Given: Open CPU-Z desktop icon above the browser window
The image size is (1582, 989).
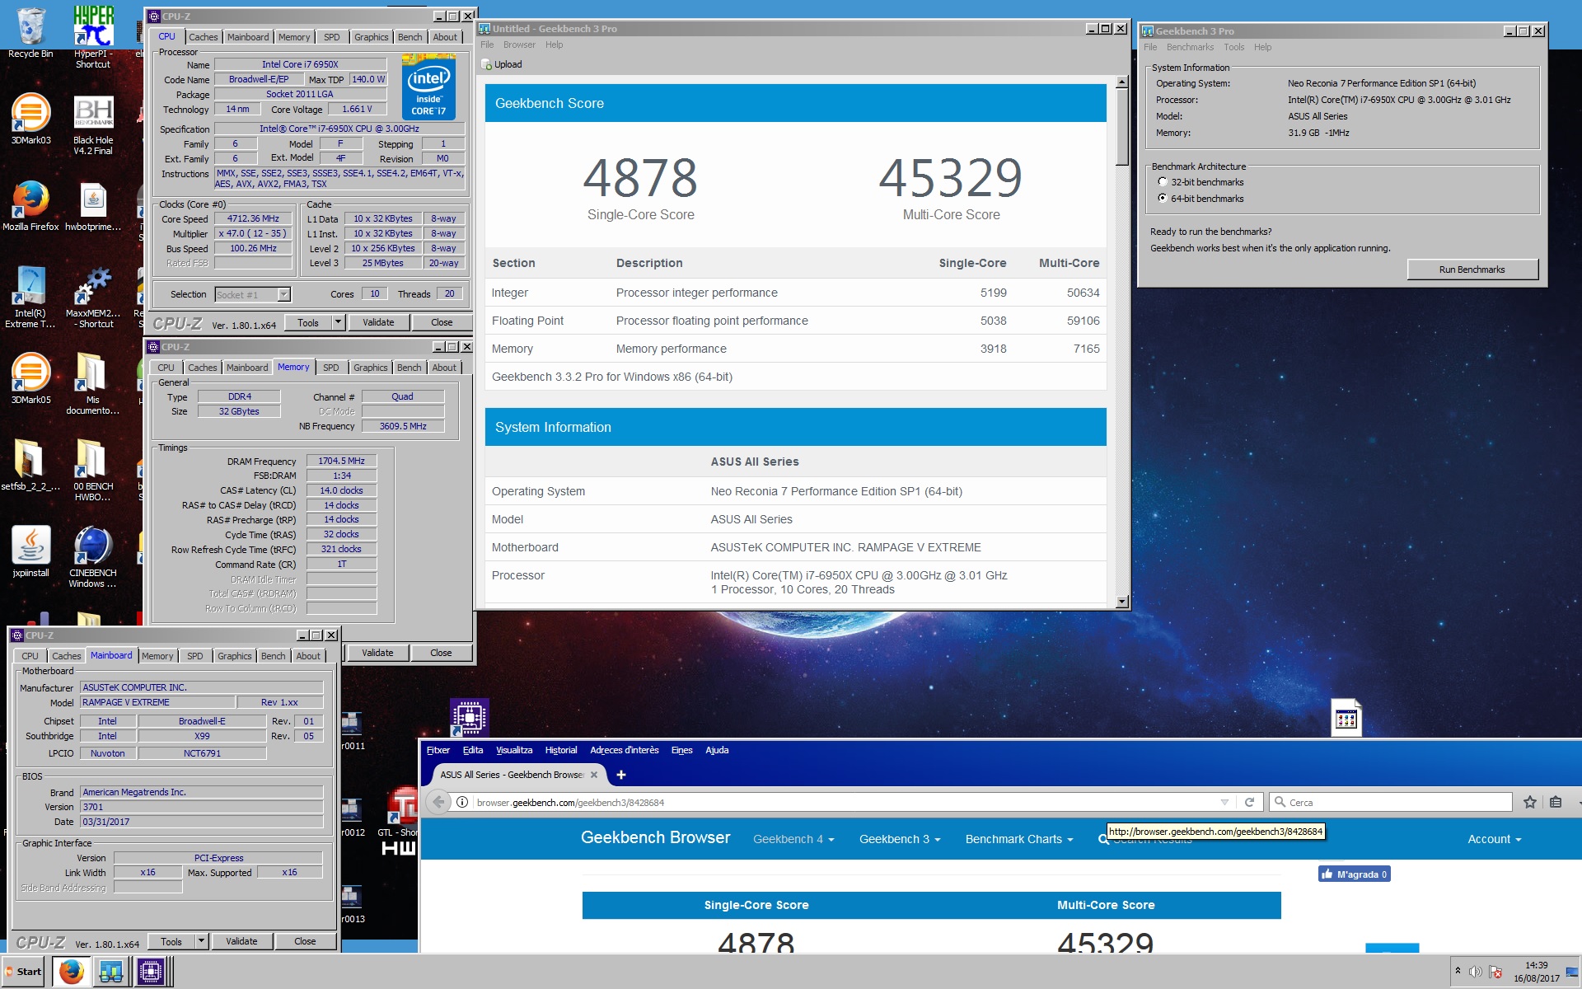Looking at the screenshot, I should pyautogui.click(x=470, y=717).
